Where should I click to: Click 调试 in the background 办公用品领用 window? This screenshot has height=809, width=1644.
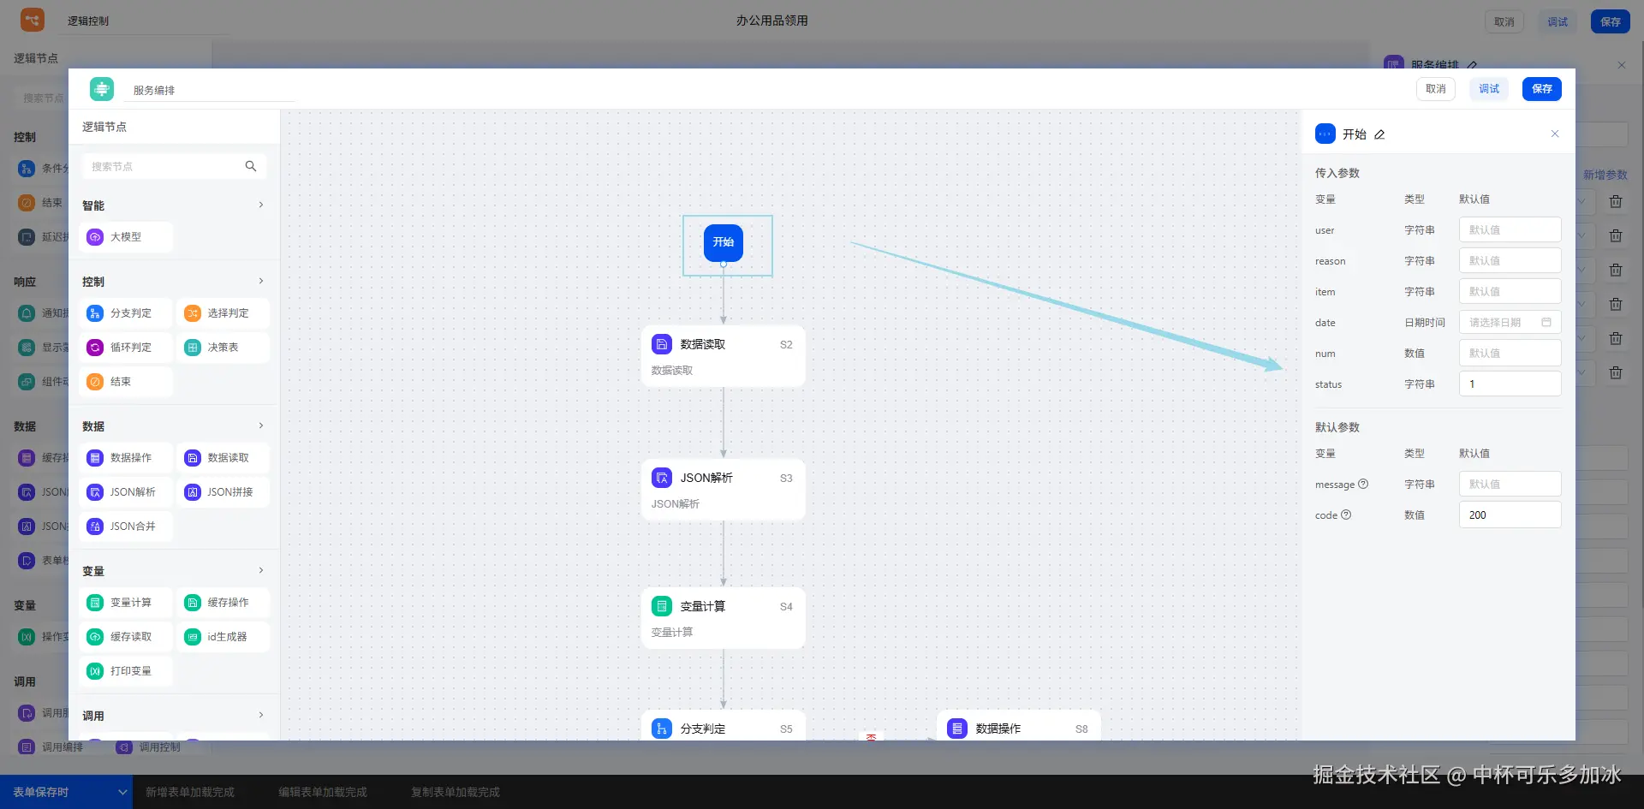pos(1558,22)
